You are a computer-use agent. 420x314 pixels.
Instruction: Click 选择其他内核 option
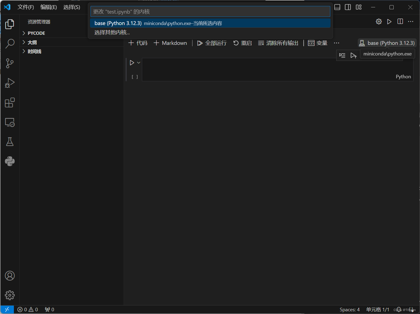(112, 32)
